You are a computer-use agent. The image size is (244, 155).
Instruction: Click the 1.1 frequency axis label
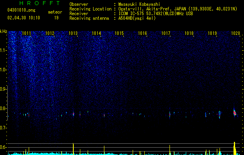[x=3, y=50]
